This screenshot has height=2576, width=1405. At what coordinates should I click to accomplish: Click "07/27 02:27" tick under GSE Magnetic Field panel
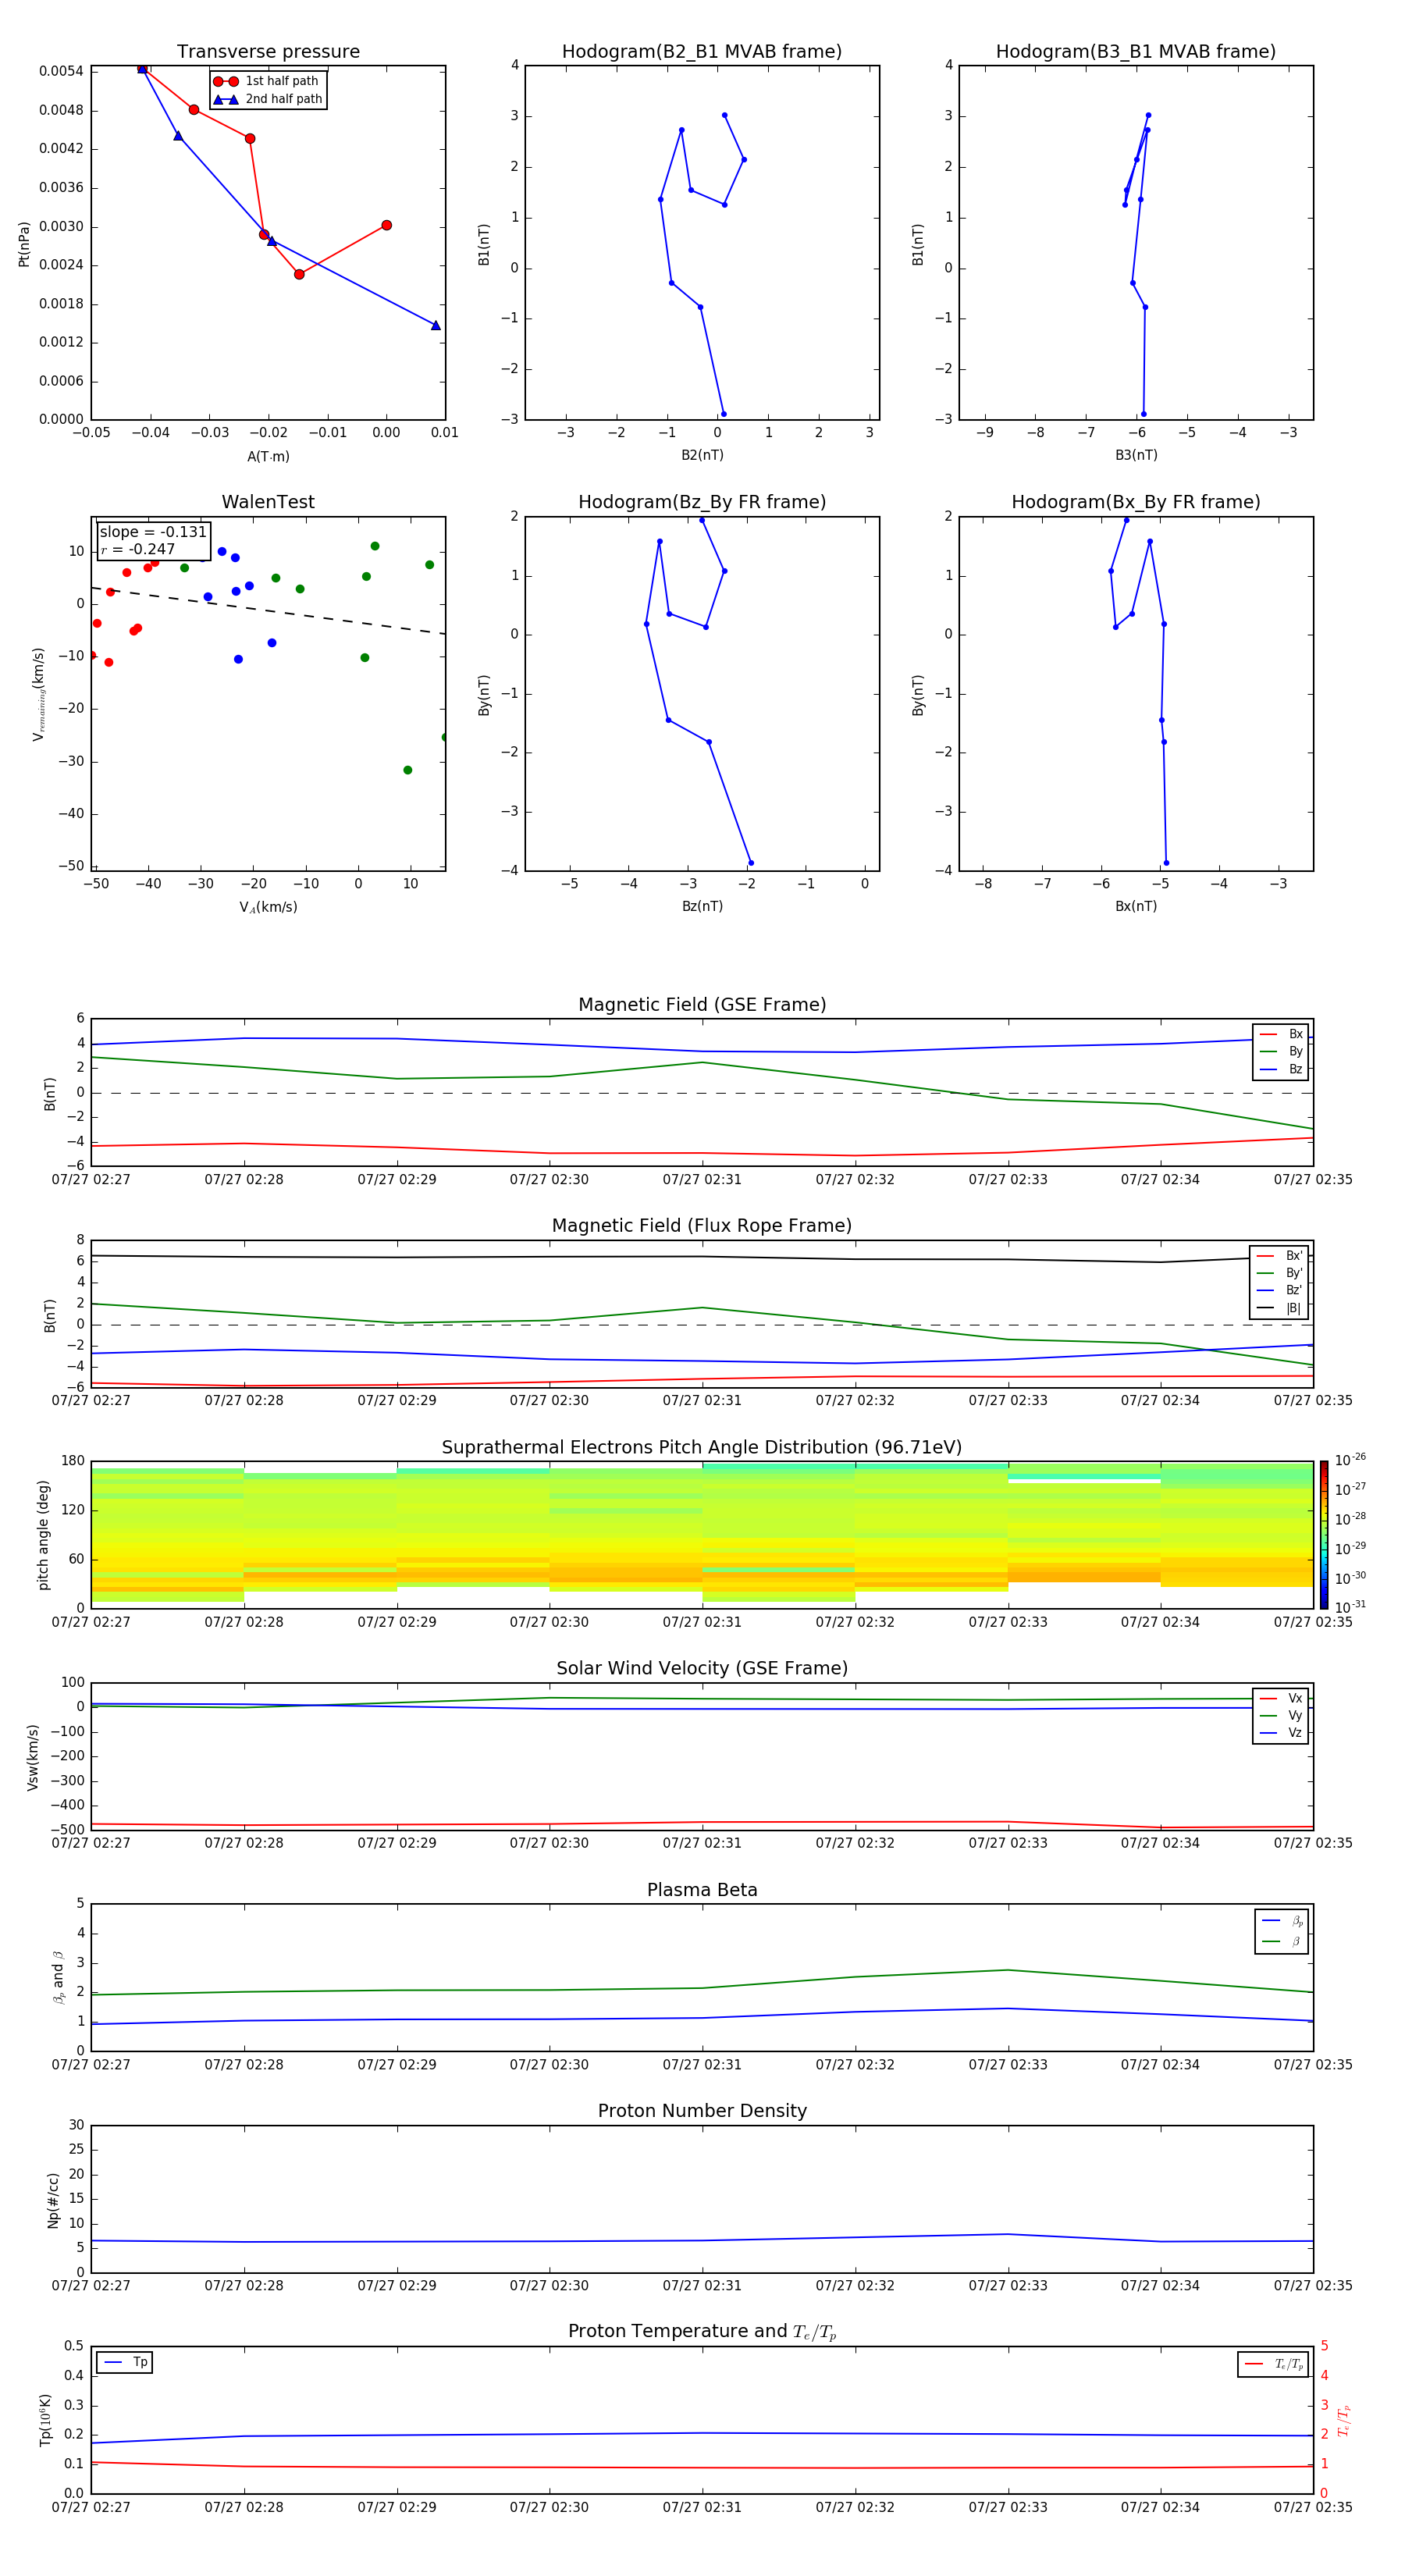pyautogui.click(x=91, y=1180)
